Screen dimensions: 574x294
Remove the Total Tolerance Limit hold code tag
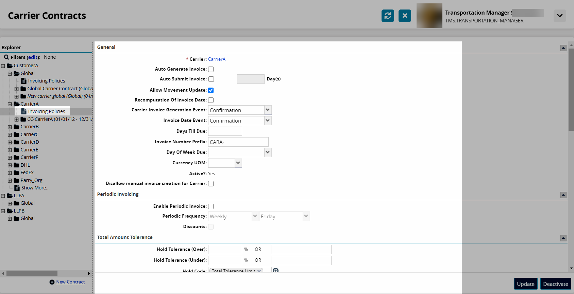point(259,271)
